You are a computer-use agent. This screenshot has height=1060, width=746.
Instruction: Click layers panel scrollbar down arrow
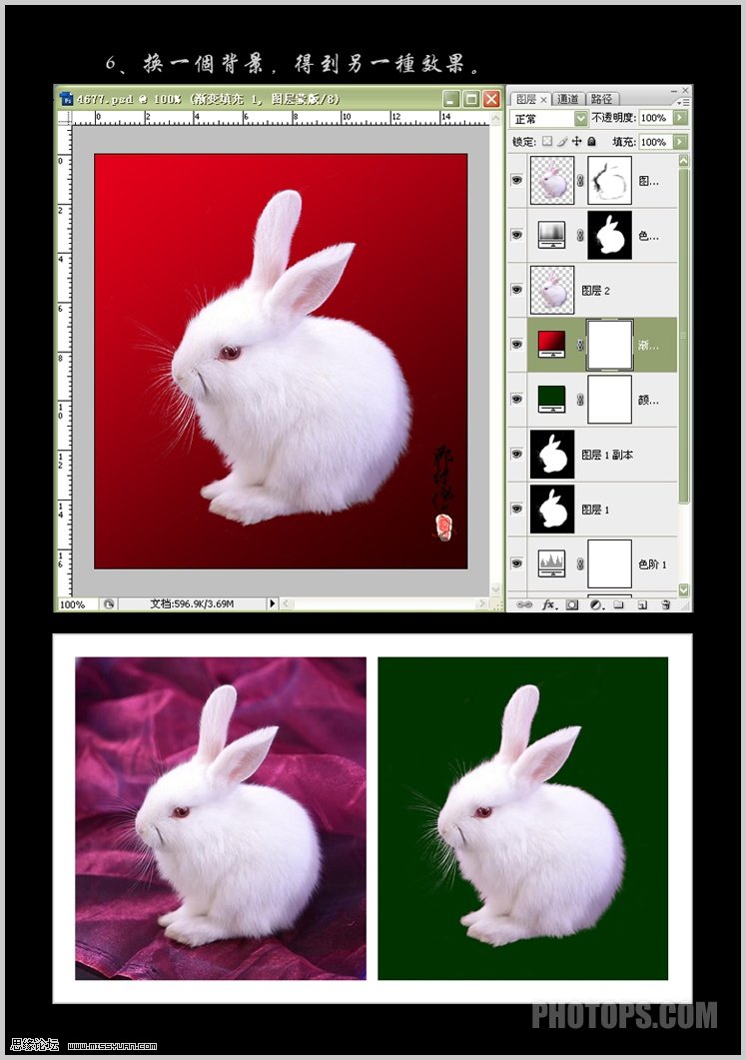684,589
